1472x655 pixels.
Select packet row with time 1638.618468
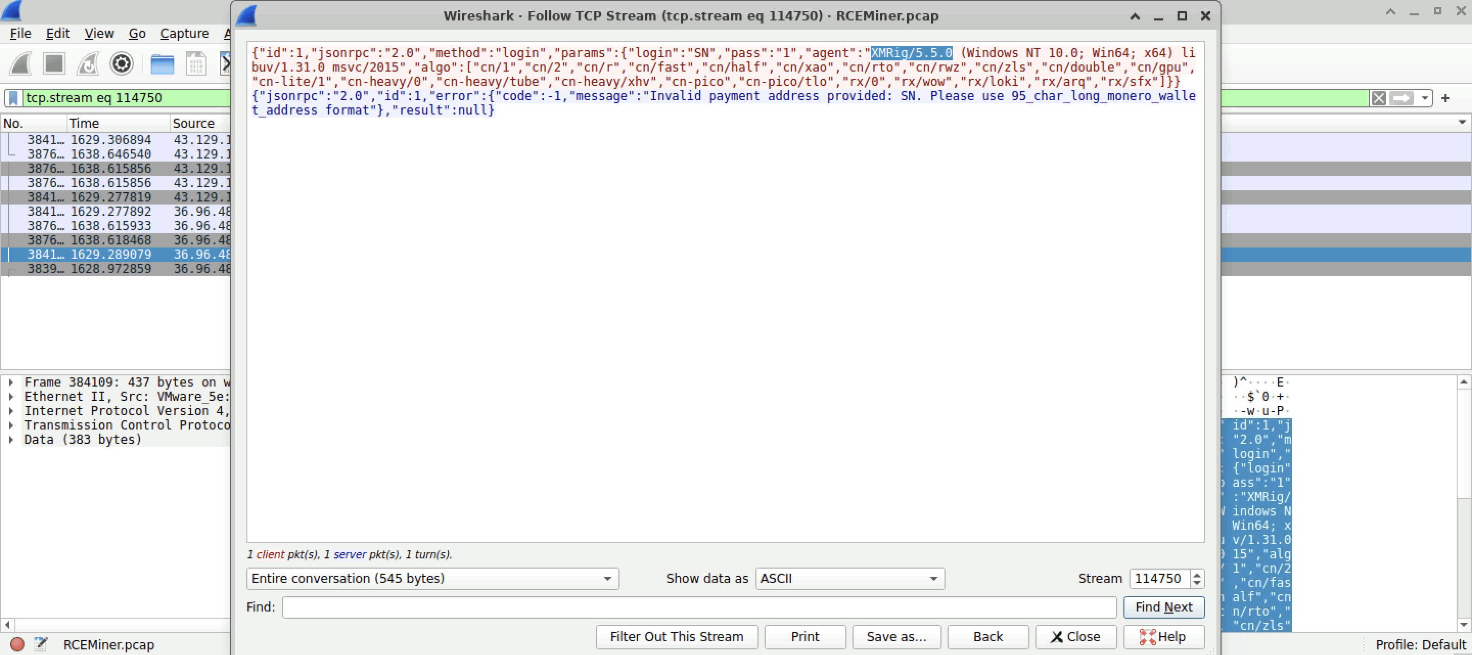pyautogui.click(x=116, y=239)
